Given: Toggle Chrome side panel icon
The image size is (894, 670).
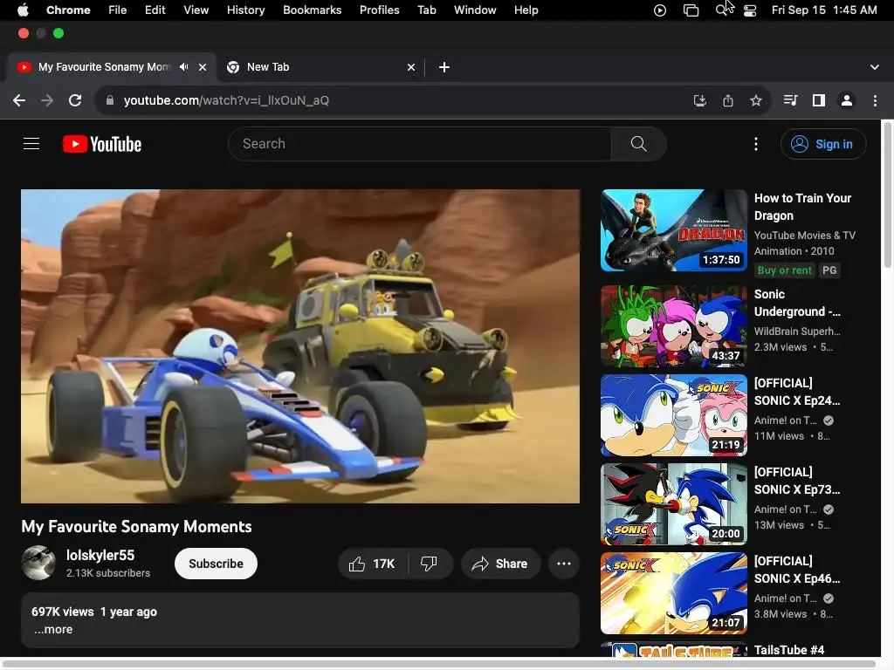Looking at the screenshot, I should tap(819, 100).
